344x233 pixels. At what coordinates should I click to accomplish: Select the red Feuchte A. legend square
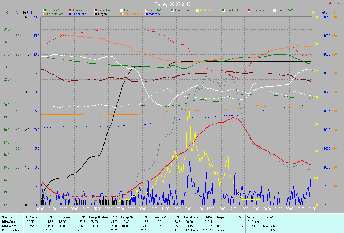pos(249,10)
